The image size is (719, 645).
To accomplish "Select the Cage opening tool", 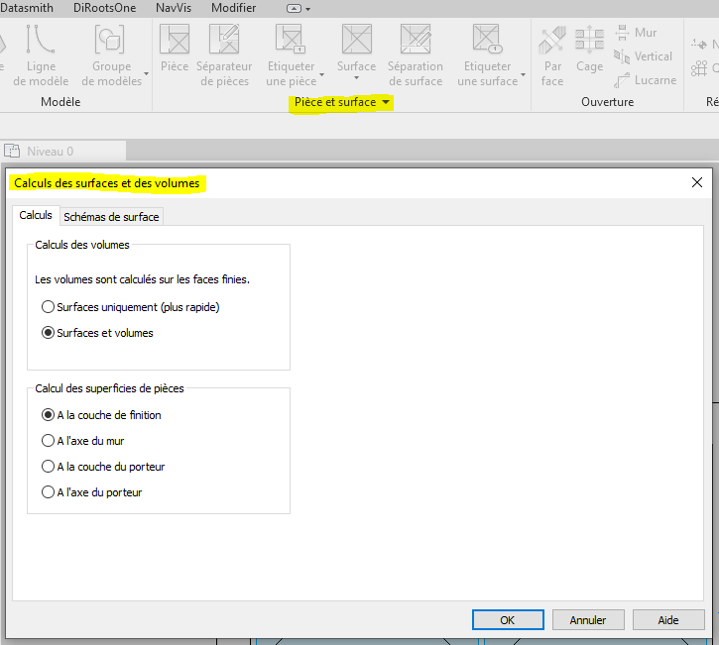I will (589, 42).
